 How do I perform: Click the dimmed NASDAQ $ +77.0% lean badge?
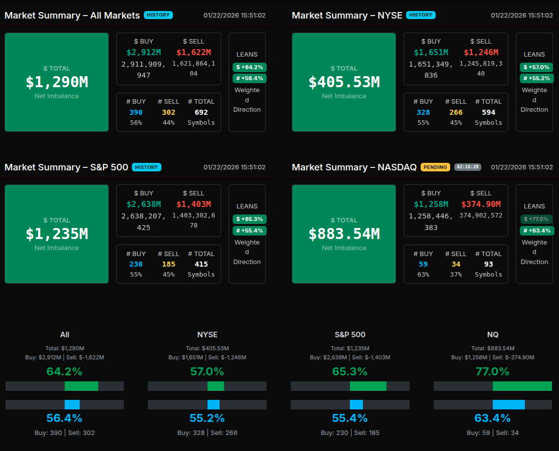(x=536, y=219)
